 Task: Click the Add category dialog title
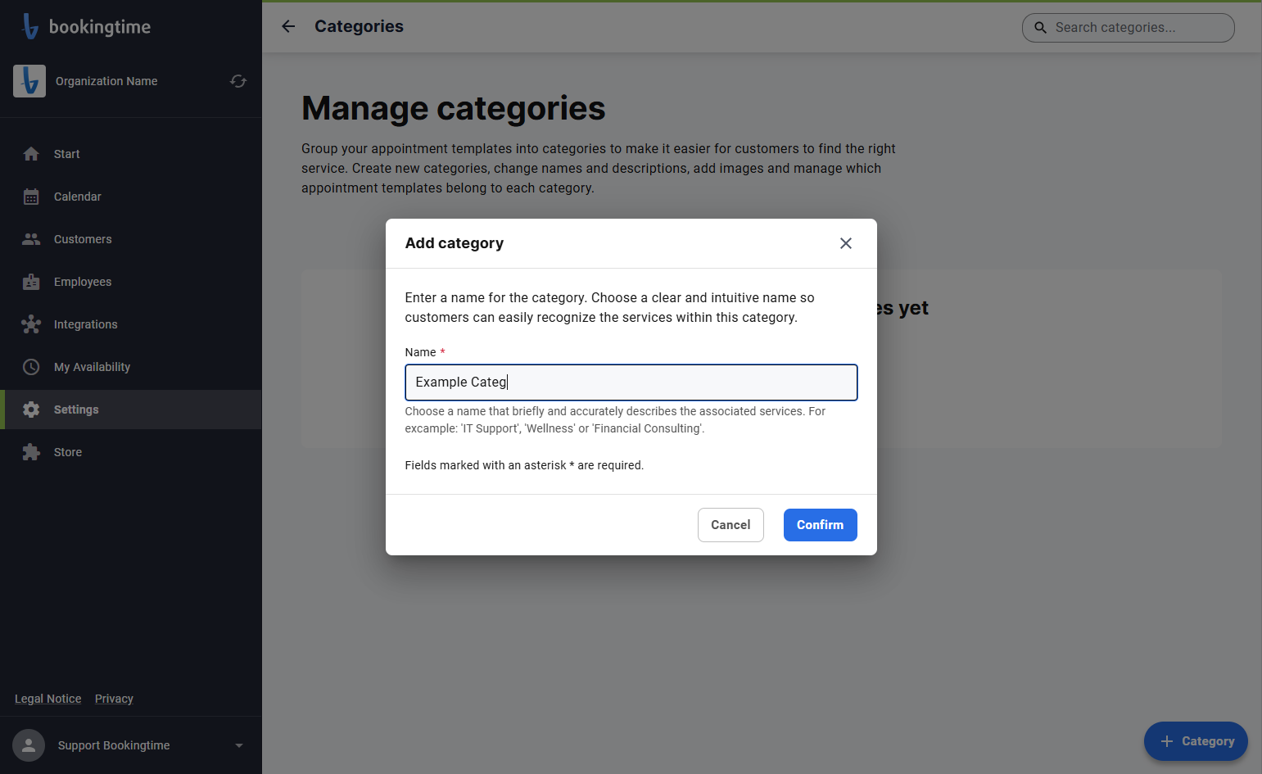point(455,243)
